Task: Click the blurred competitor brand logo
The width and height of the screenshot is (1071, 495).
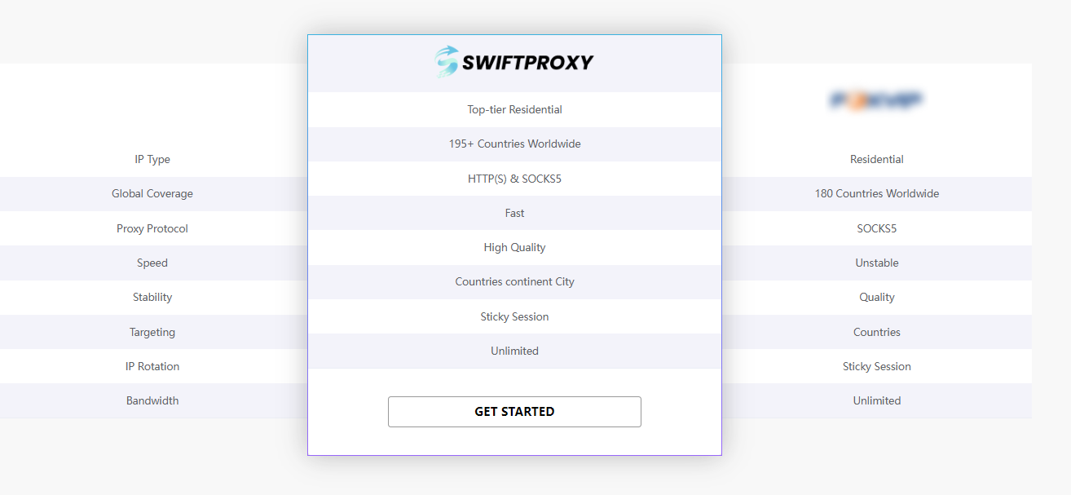Action: pos(877,98)
